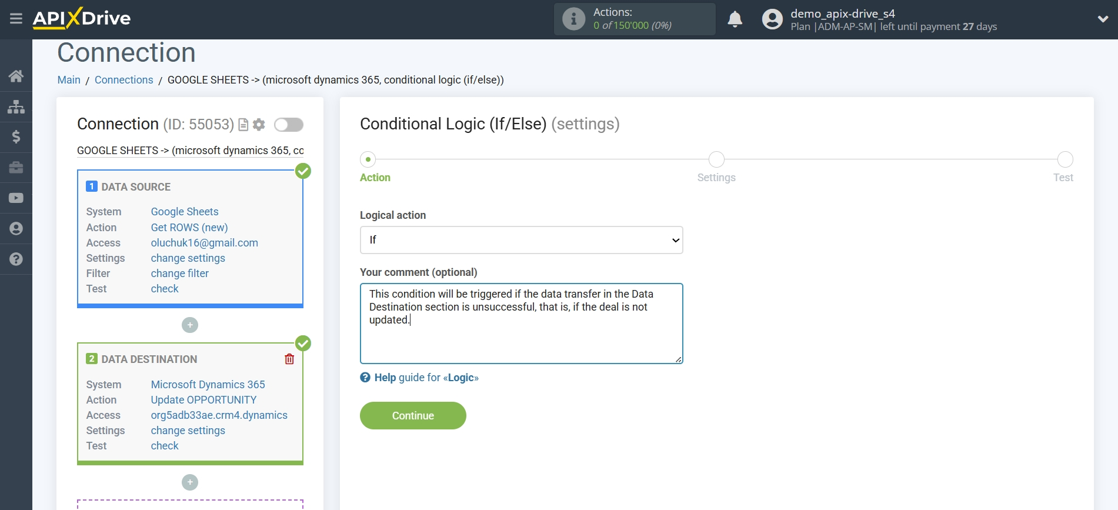Viewport: 1118px width, 510px height.
Task: Click the help question mark icon
Action: pyautogui.click(x=365, y=378)
